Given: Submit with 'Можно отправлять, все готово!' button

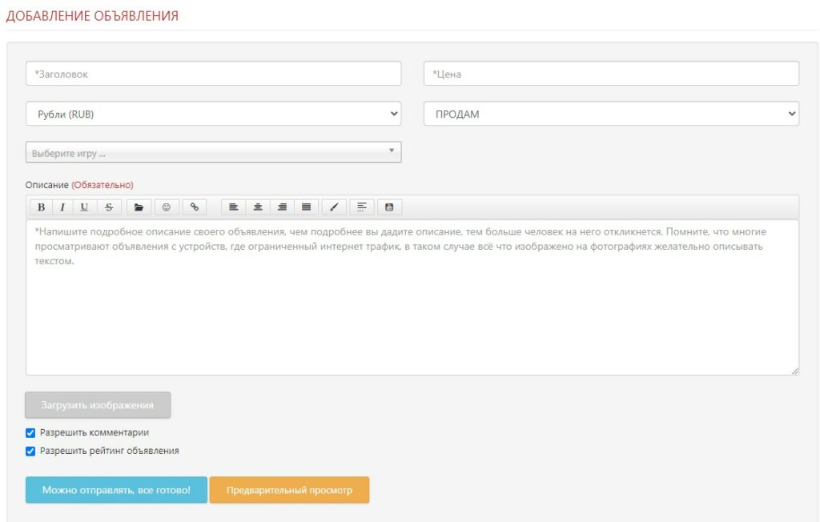Looking at the screenshot, I should tap(116, 490).
